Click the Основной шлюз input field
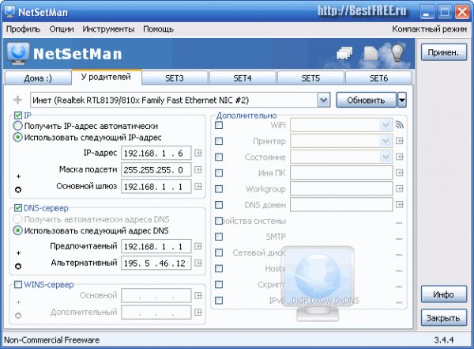Viewport: 474px width, 349px height. click(x=156, y=186)
